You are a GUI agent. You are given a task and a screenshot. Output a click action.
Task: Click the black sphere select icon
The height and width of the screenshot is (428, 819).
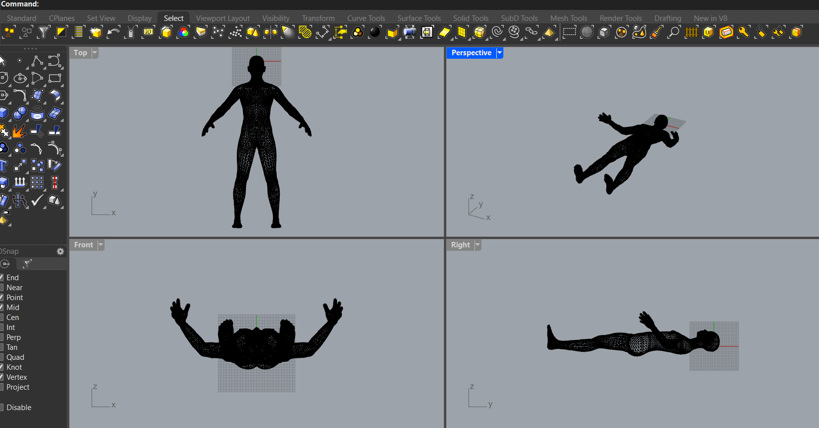point(375,32)
